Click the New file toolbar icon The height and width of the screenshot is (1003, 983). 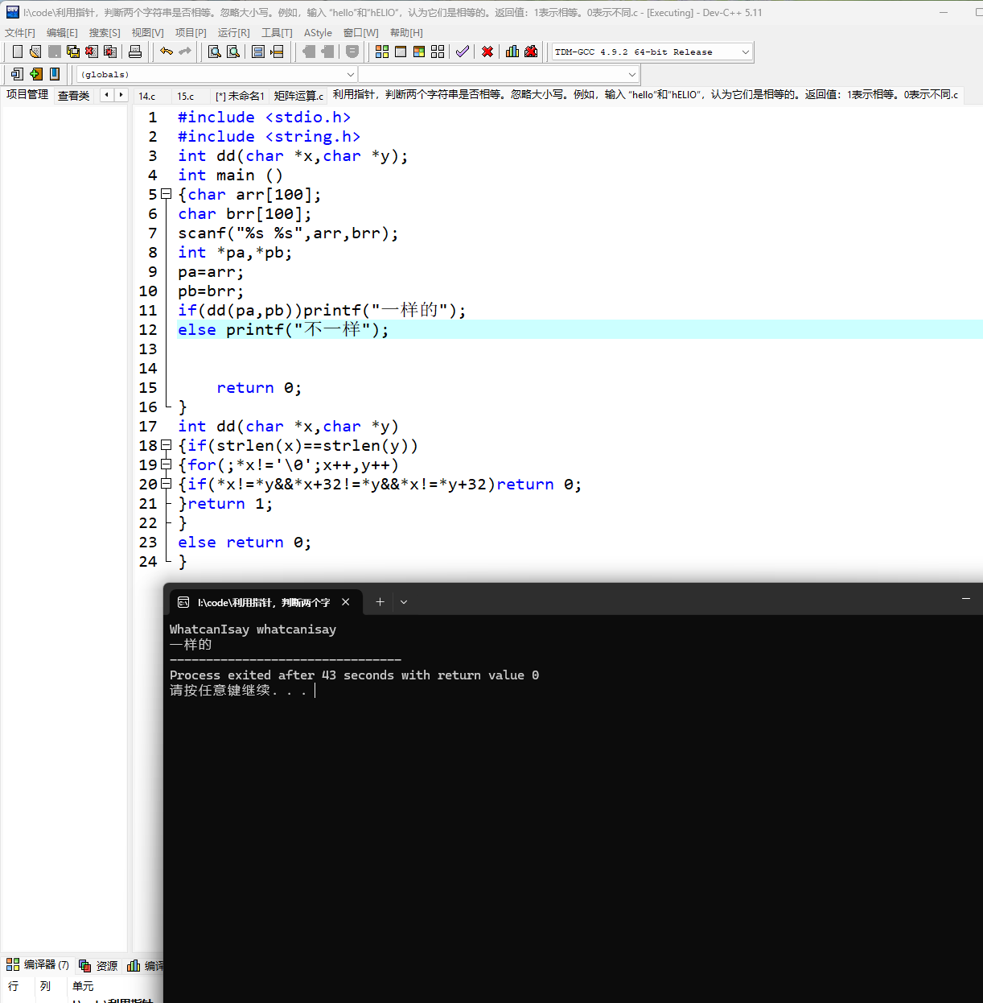click(x=17, y=52)
